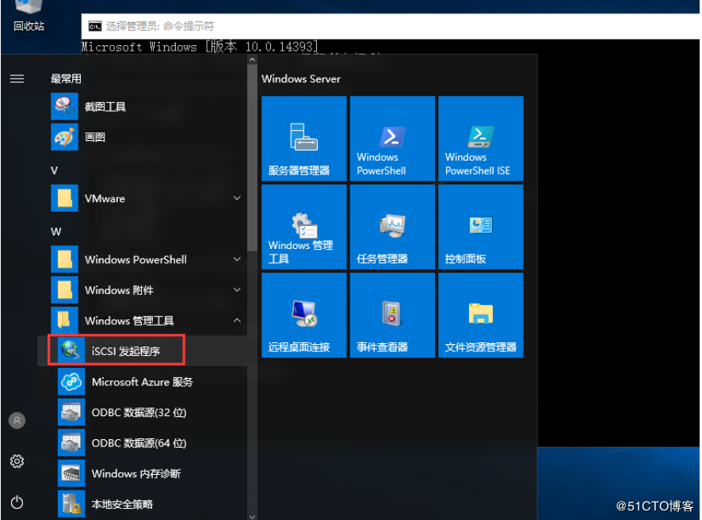The height and width of the screenshot is (520, 702).
Task: Start 任务管理器 (Task Manager)
Action: tap(391, 227)
